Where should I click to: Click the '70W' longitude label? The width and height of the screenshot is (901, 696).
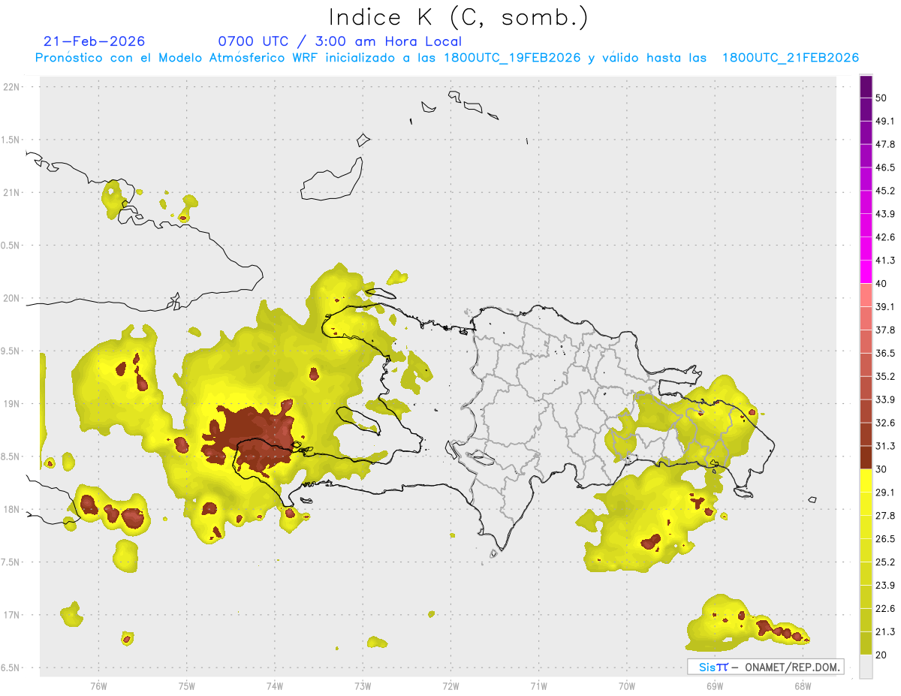[x=627, y=686]
